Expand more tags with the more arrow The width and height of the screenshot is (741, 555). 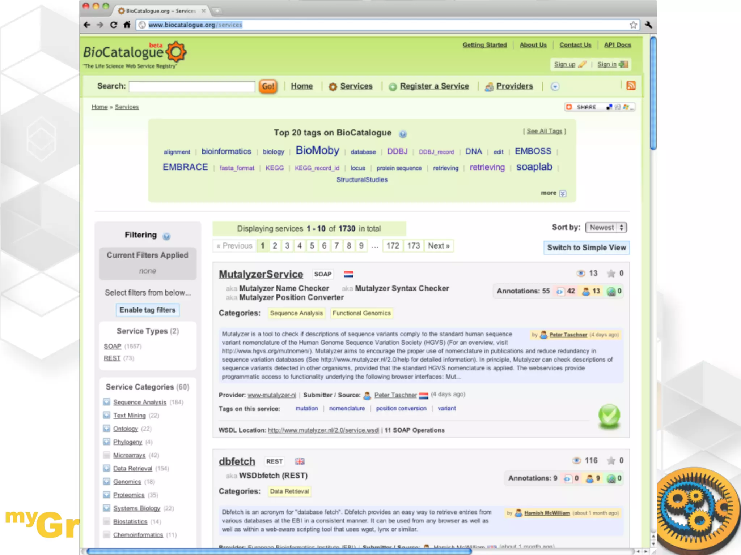[562, 193]
